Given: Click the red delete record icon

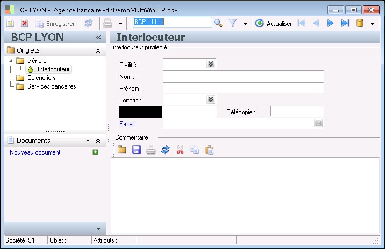Looking at the screenshot, I should (x=24, y=23).
